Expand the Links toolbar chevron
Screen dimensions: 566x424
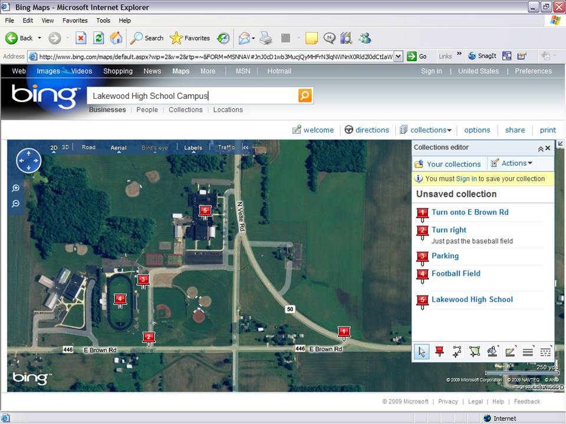[459, 54]
